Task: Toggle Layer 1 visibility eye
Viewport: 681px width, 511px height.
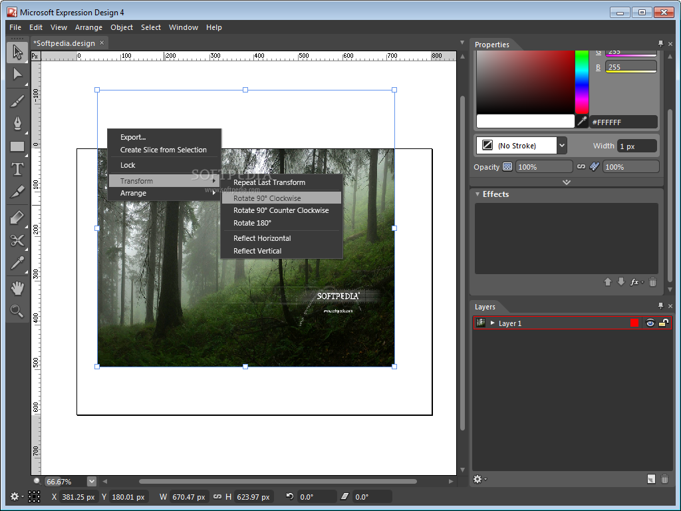Action: coord(650,323)
